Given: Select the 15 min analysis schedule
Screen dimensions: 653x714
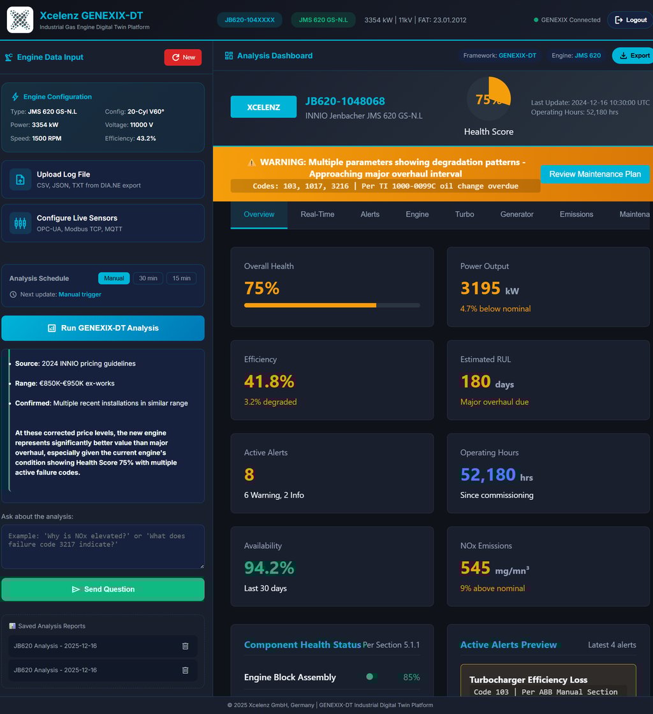Looking at the screenshot, I should click(181, 278).
